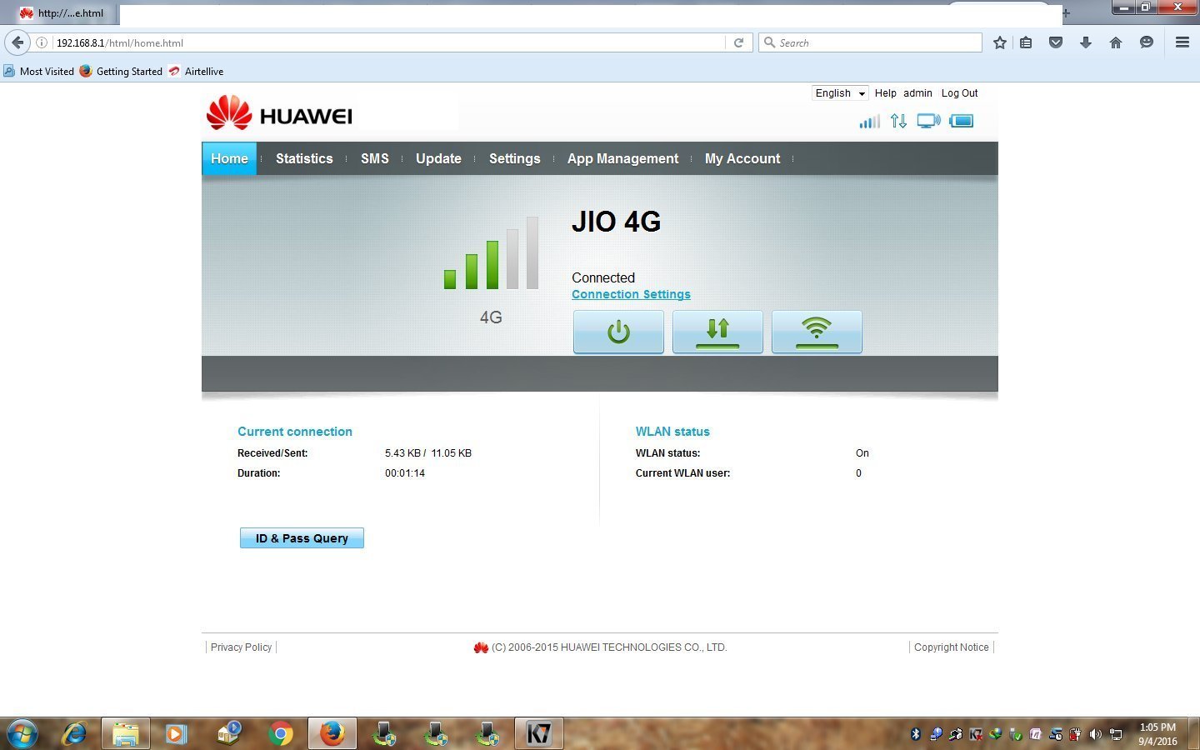Click the connected devices monitor icon
Image resolution: width=1200 pixels, height=750 pixels.
click(928, 122)
